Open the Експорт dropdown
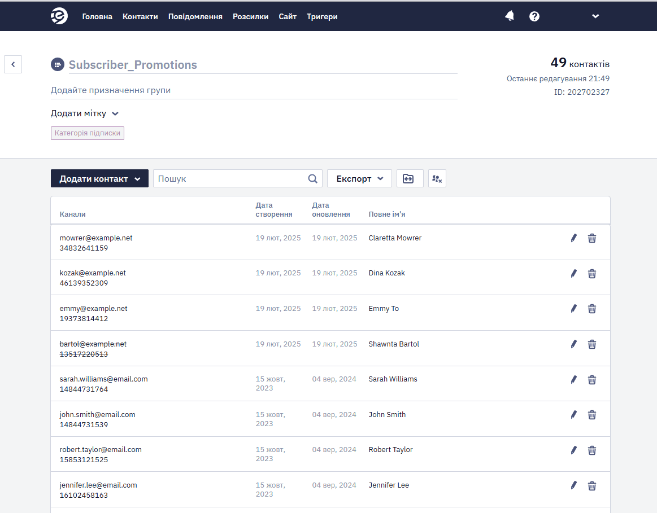The height and width of the screenshot is (513, 657). click(x=359, y=179)
